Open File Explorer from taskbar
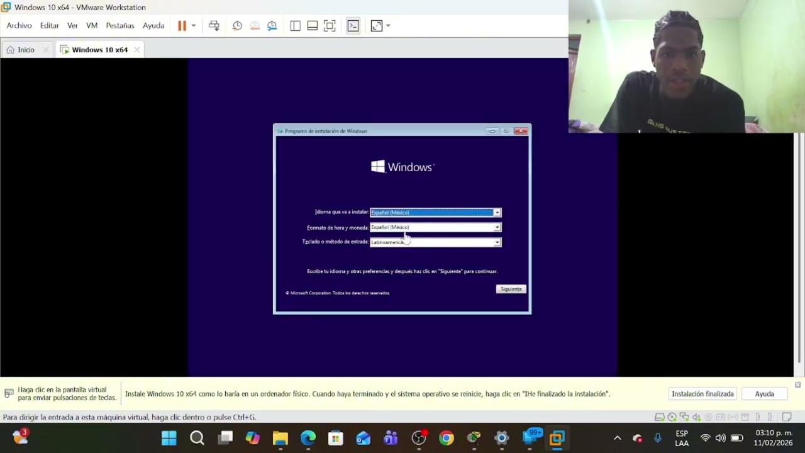The image size is (805, 453). pyautogui.click(x=280, y=438)
